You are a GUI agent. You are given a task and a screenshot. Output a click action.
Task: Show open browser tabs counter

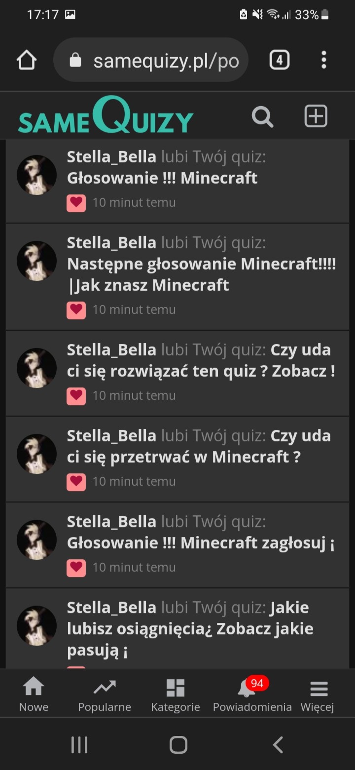click(279, 60)
